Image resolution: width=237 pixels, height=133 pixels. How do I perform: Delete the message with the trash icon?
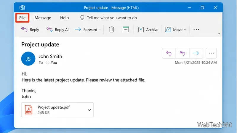point(112,29)
